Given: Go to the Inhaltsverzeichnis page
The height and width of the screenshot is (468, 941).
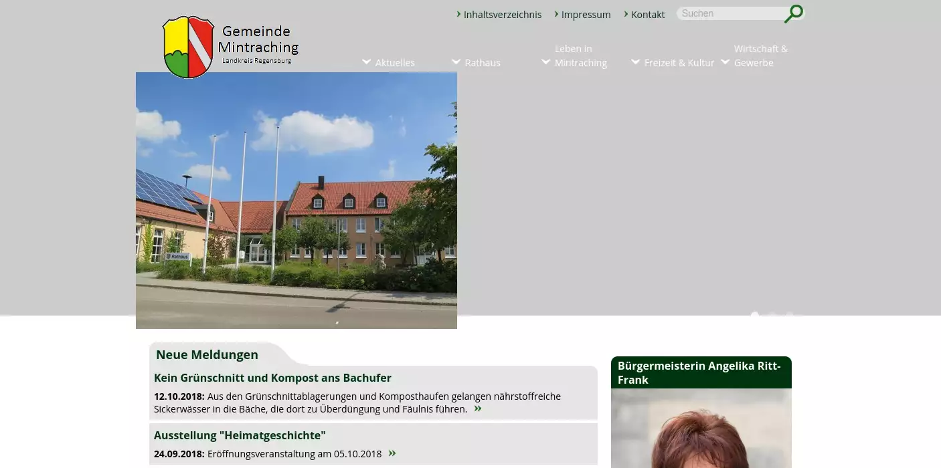Looking at the screenshot, I should click(502, 14).
